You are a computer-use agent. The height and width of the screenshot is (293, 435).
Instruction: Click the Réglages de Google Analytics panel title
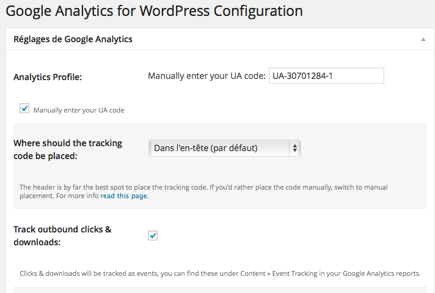click(x=73, y=39)
